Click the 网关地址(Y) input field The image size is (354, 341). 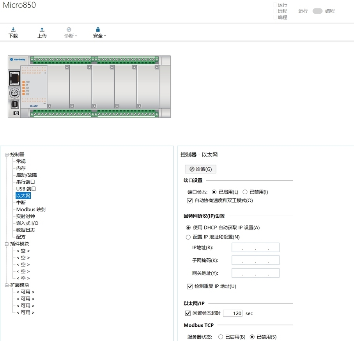click(256, 273)
